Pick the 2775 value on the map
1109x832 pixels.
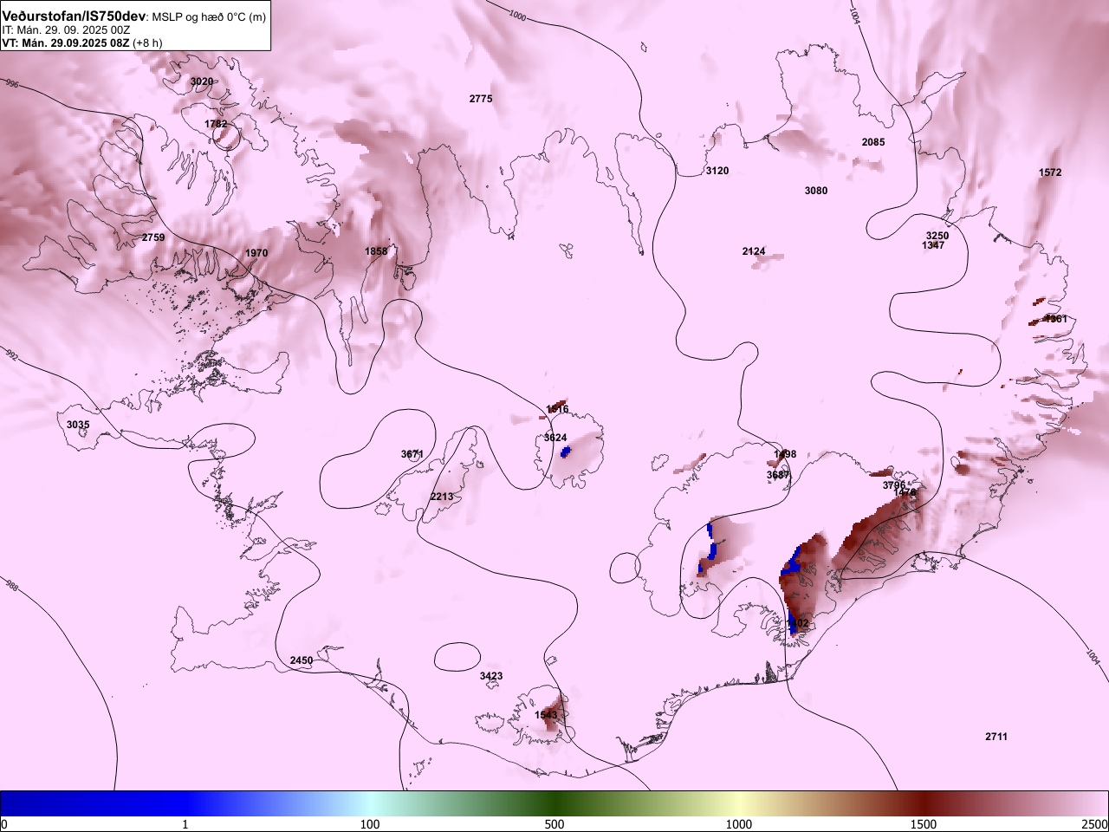click(481, 99)
